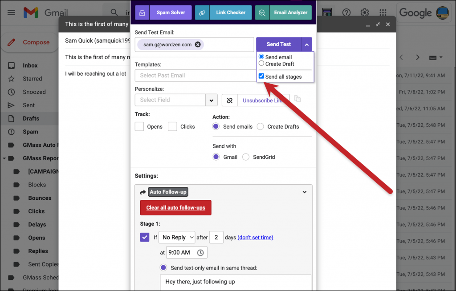This screenshot has width=456, height=291.
Task: Select the Create Drafts radio under Action
Action: [260, 126]
